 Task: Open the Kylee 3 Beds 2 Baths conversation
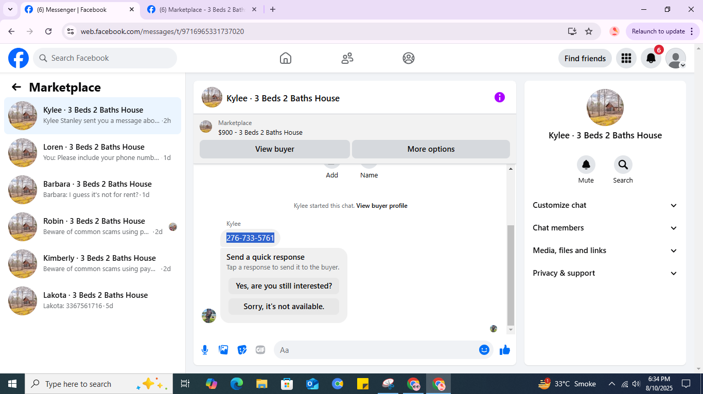click(93, 116)
